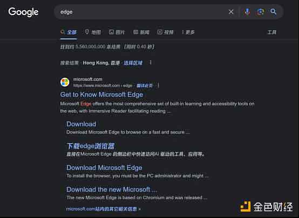Open the 工具 (Tools) options
Image resolution: width=299 pixels, height=218 pixels.
tap(271, 32)
